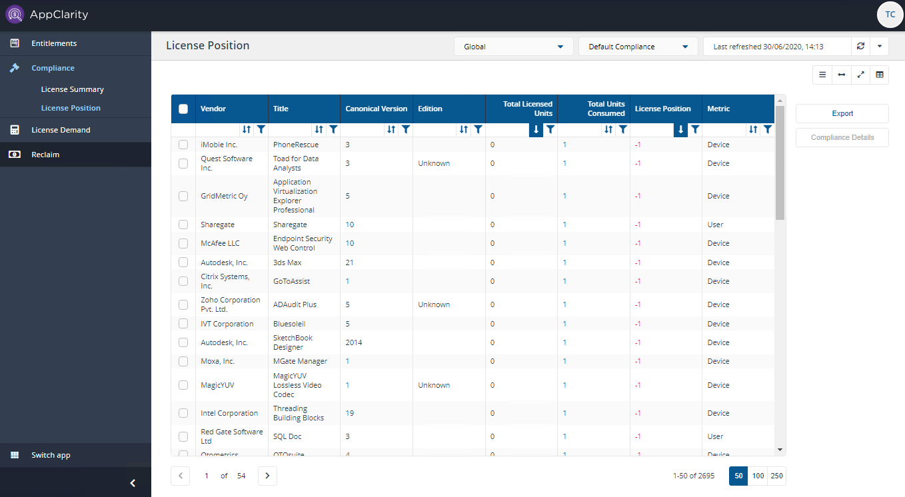
Task: Click Sharegate canonical version 10 link
Action: point(350,225)
